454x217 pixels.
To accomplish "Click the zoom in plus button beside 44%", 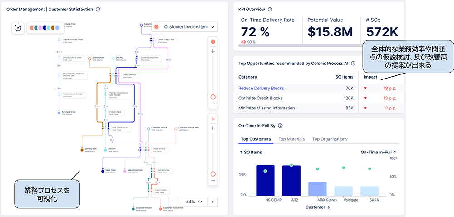I will 213,202.
